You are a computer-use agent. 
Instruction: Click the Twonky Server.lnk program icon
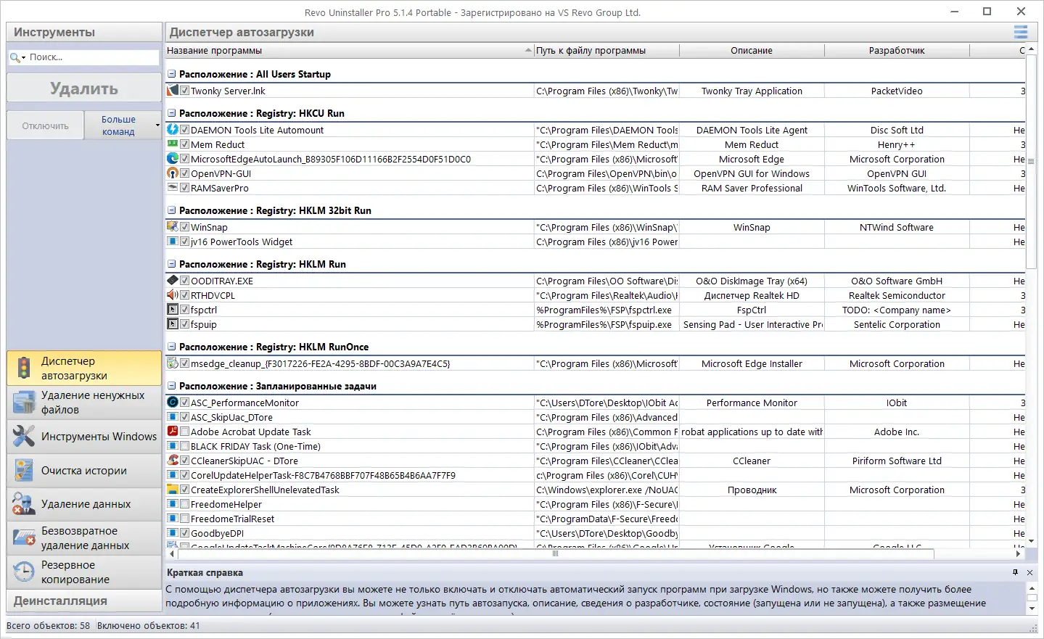point(173,91)
